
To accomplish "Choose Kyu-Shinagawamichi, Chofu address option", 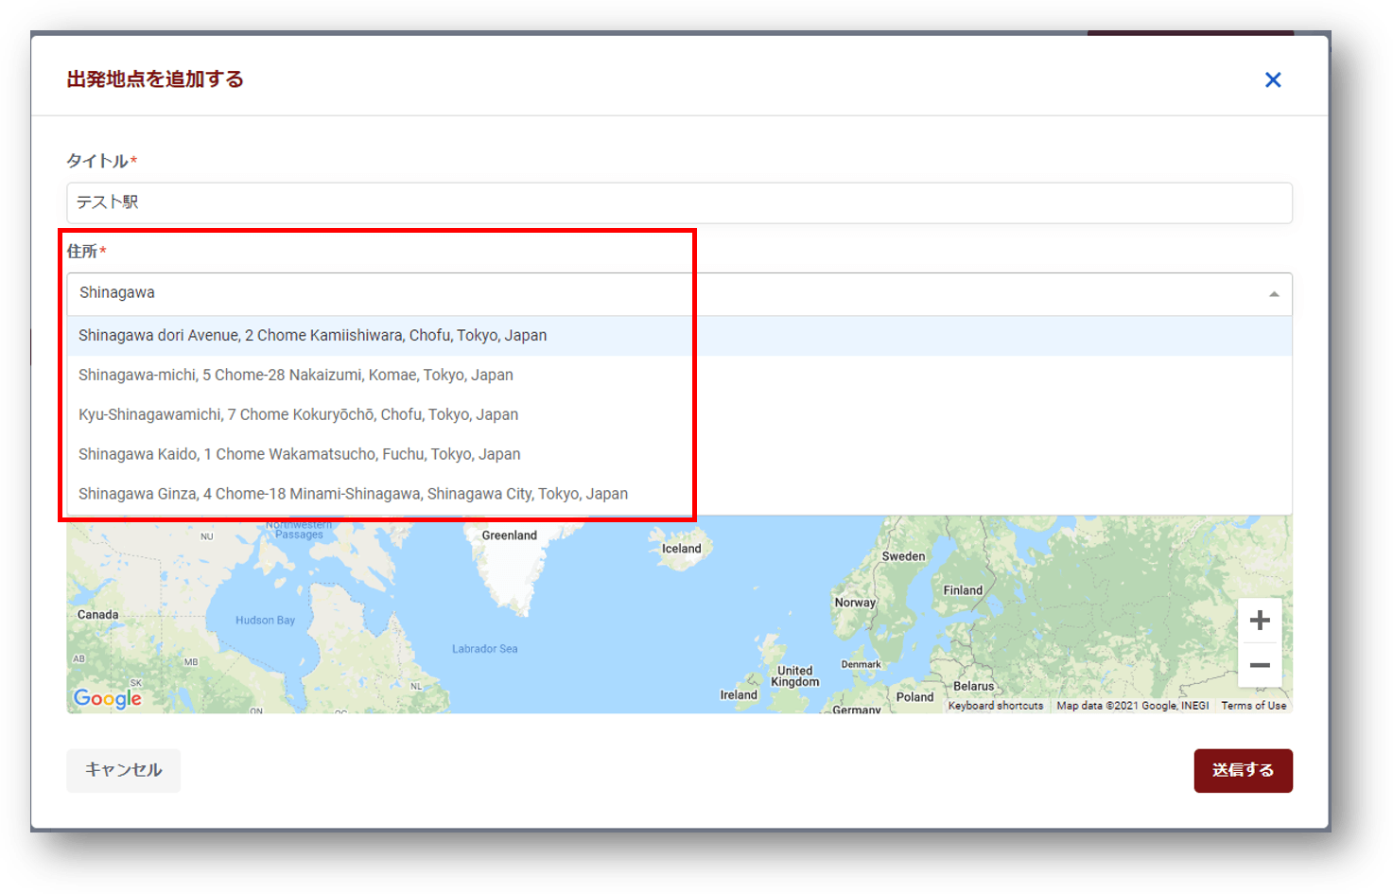I will tap(679, 415).
